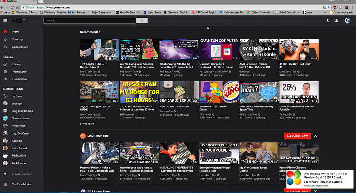Viewport: 356px width, 193px height.
Task: Click the browser address bar URL
Action: (x=54, y=7)
